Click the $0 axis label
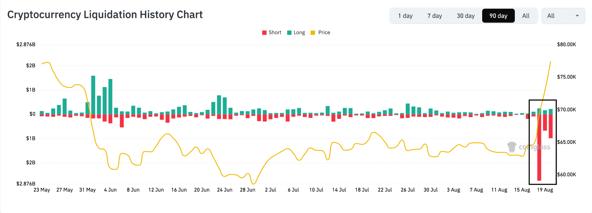Screen dimensions: 592x213 pyautogui.click(x=32, y=114)
